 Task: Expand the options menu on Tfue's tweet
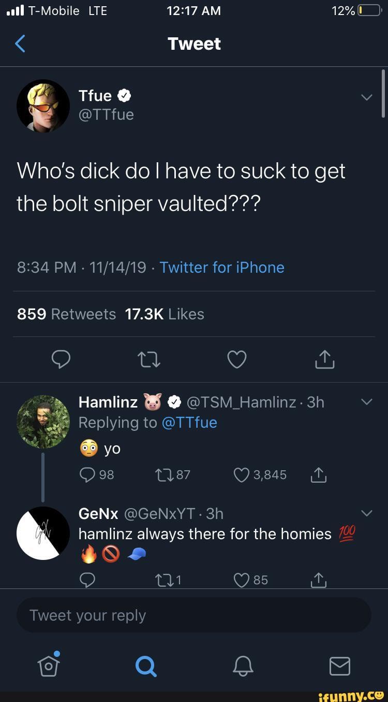367,96
